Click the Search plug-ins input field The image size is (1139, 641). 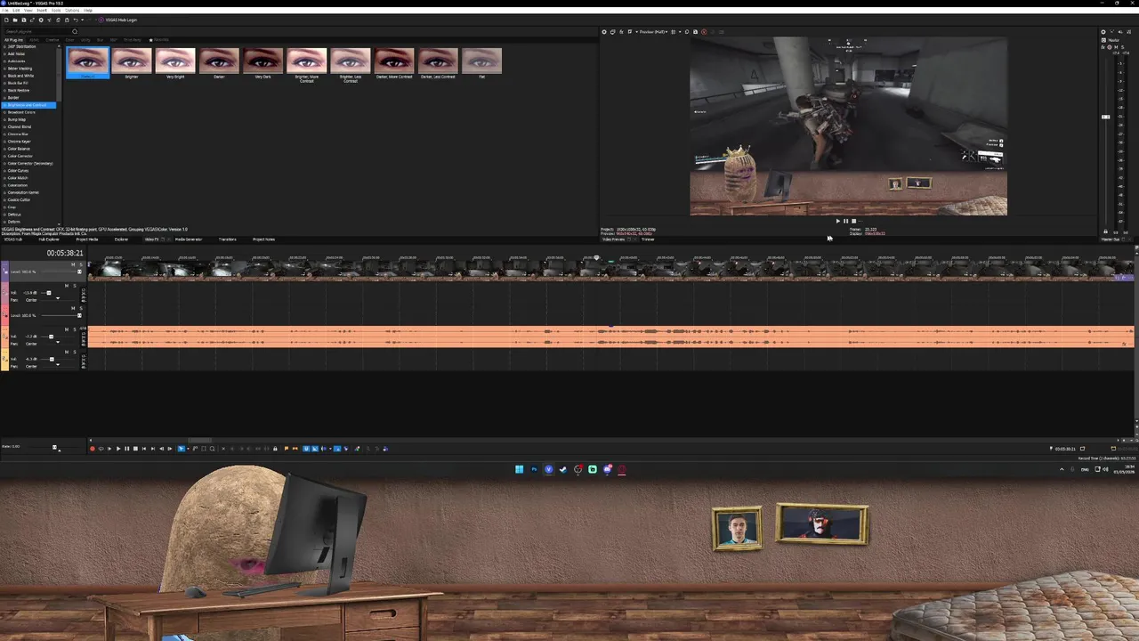39,31
